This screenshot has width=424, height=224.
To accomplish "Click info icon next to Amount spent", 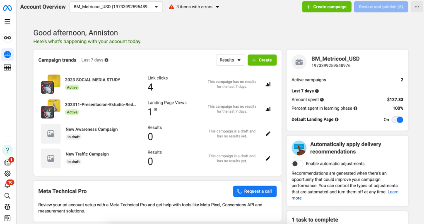I will [322, 100].
